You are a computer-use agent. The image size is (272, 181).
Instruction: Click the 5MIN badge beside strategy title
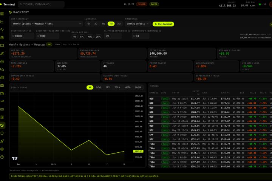(57, 44)
